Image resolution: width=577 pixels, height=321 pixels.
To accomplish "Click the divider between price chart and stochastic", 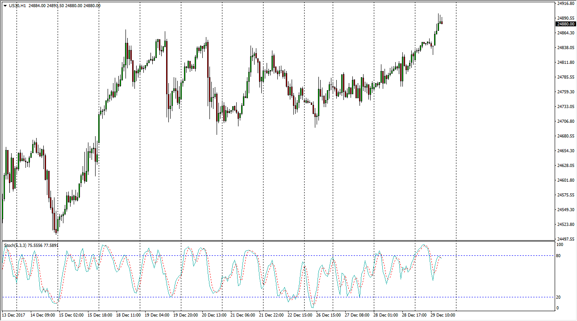I will [286, 241].
